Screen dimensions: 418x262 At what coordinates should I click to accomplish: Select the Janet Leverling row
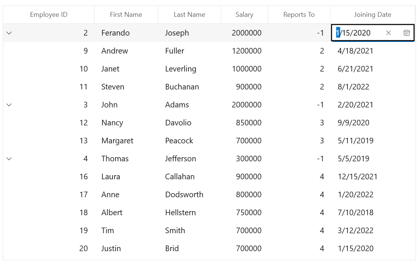point(110,69)
